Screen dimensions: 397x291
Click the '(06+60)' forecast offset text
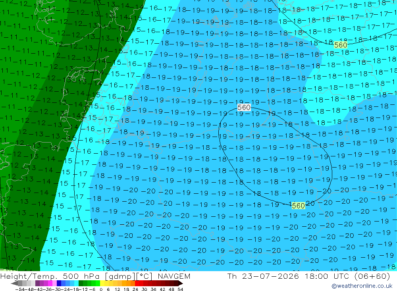pyautogui.click(x=372, y=276)
